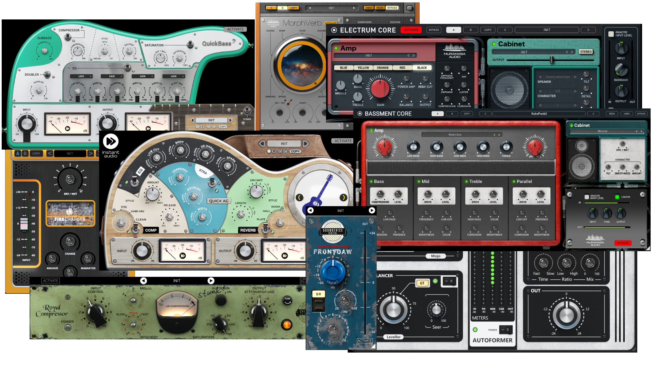Viewport: 654px width, 368px height.
Task: Select the YELLOW amp channel in Electrum
Action: pyautogui.click(x=363, y=68)
